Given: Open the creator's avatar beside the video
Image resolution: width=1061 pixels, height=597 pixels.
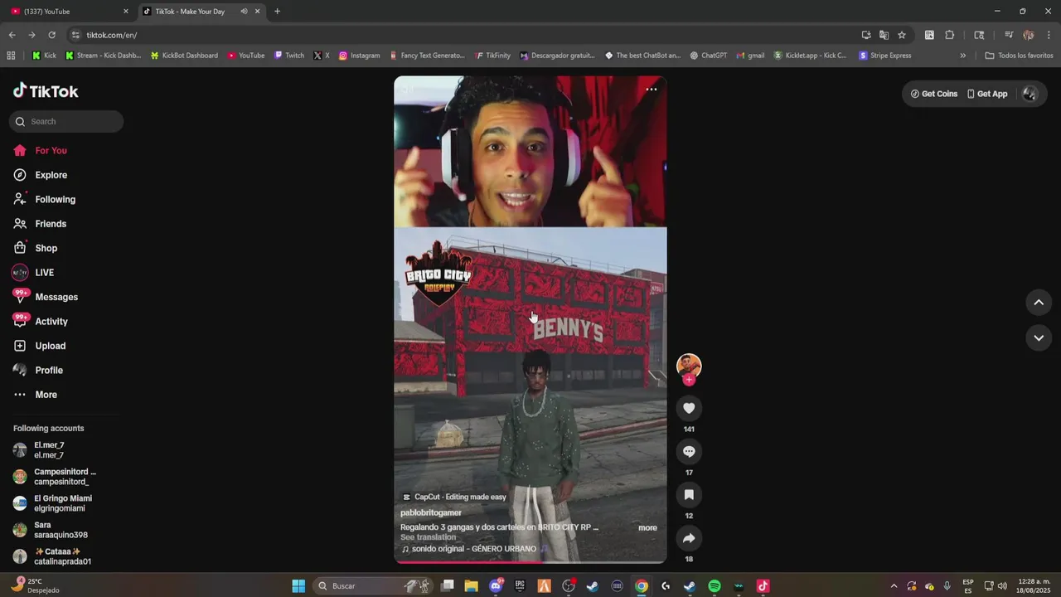Looking at the screenshot, I should point(689,366).
